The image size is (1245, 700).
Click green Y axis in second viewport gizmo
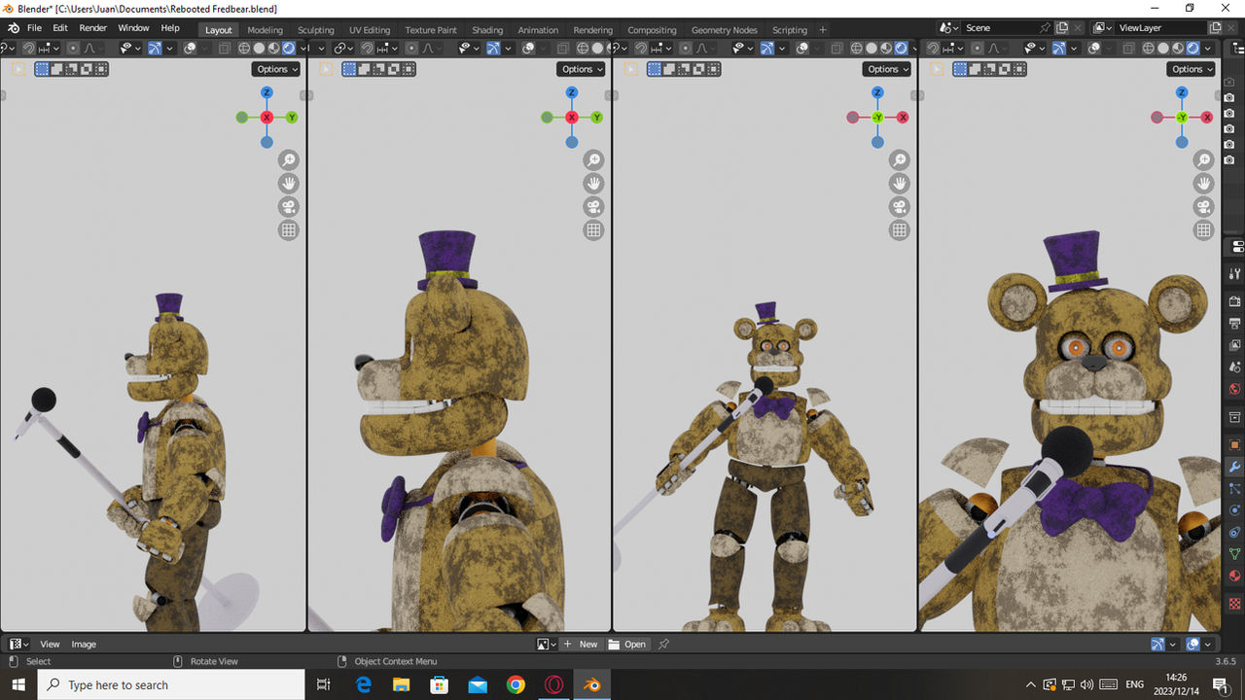(596, 117)
